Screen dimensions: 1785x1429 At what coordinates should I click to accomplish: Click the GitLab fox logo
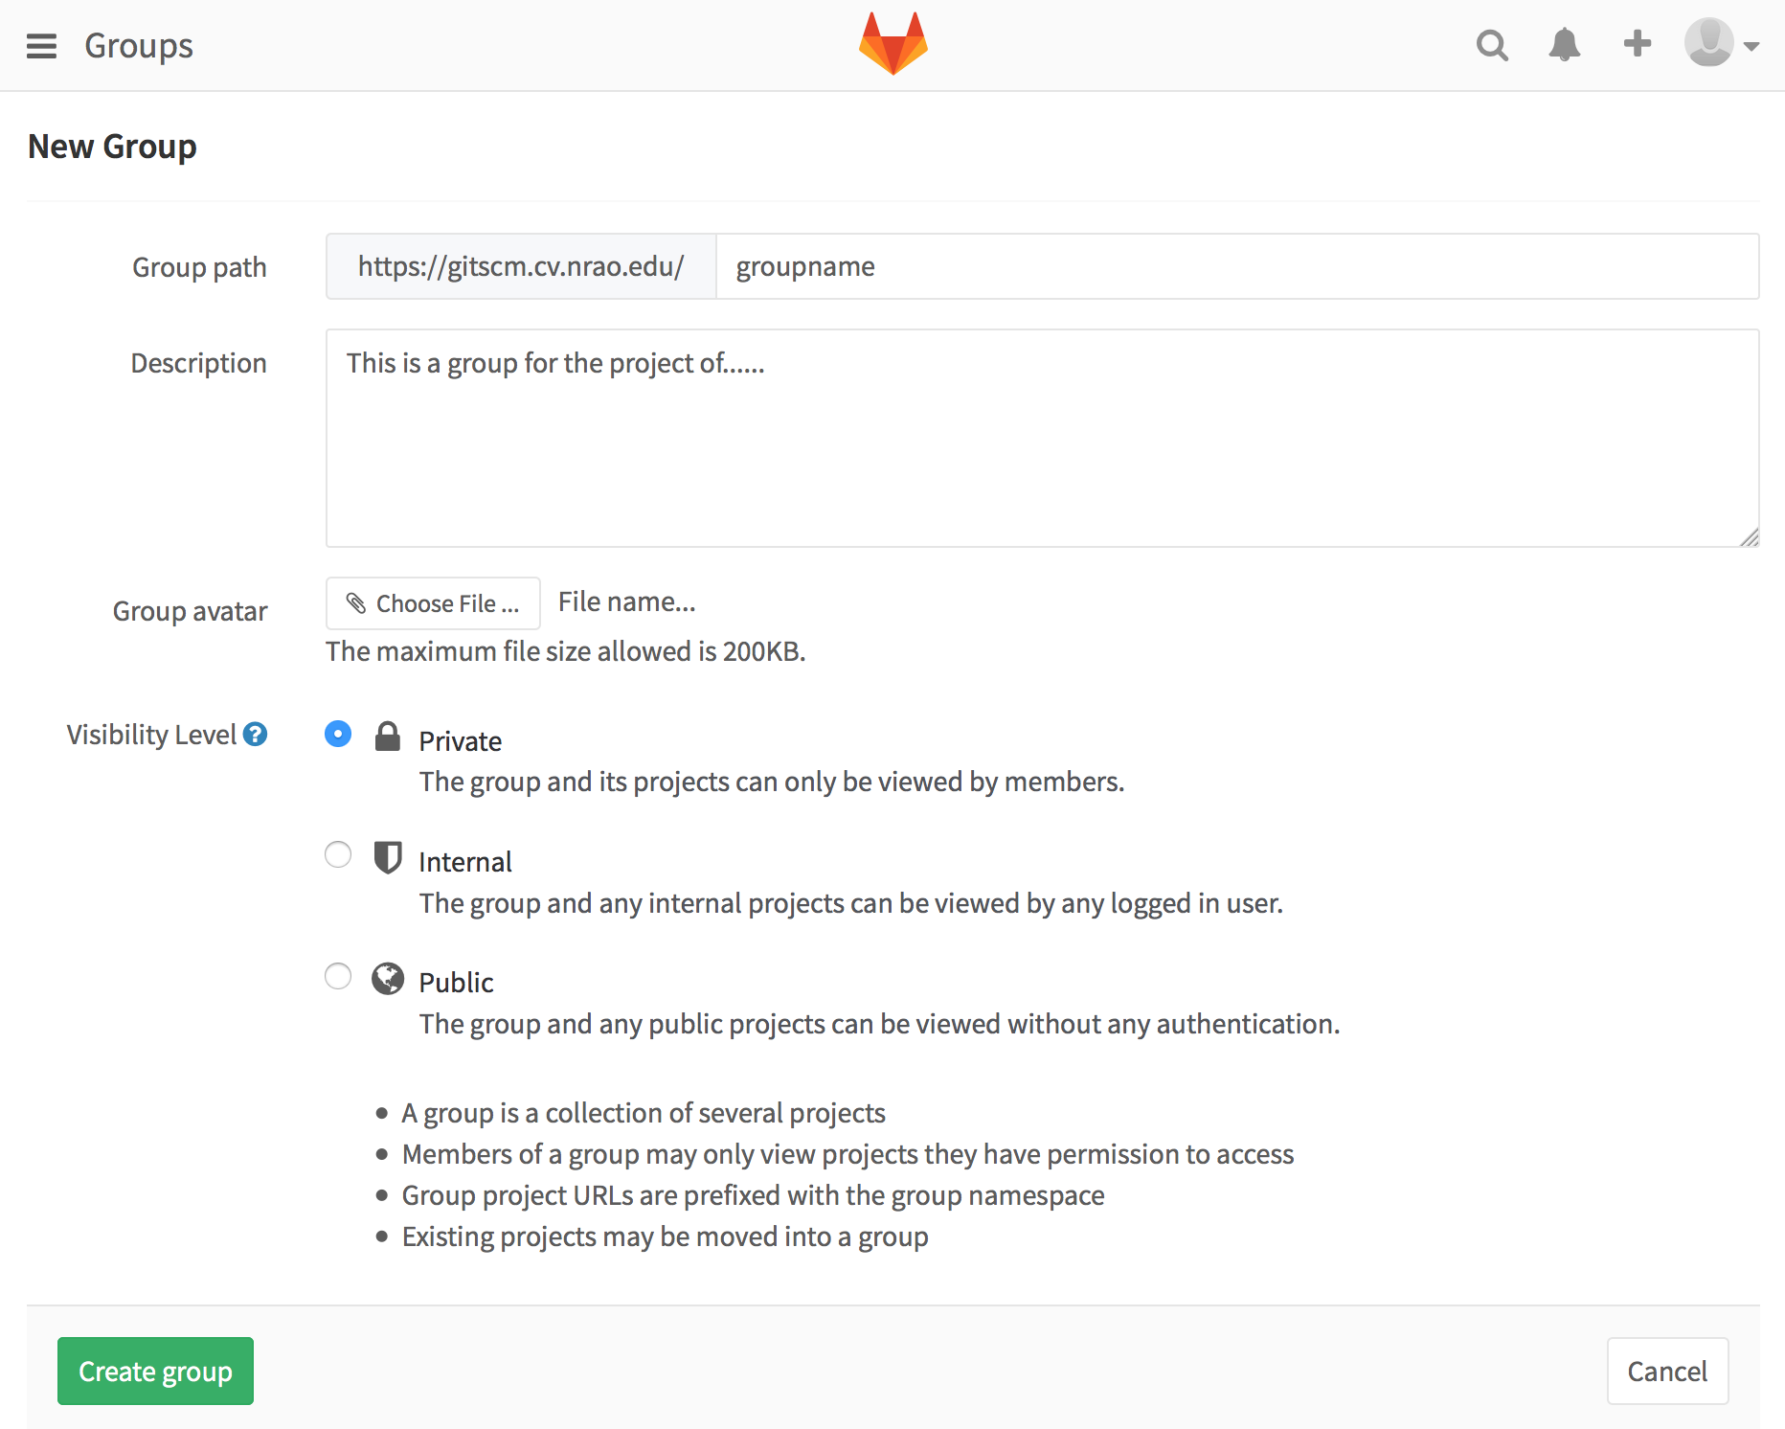click(892, 44)
